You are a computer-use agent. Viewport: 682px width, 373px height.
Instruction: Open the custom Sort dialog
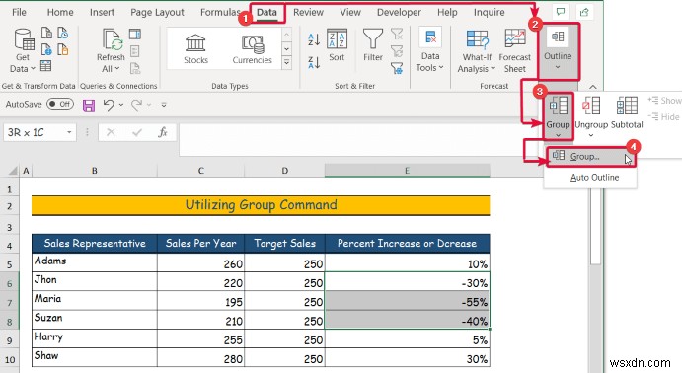337,45
